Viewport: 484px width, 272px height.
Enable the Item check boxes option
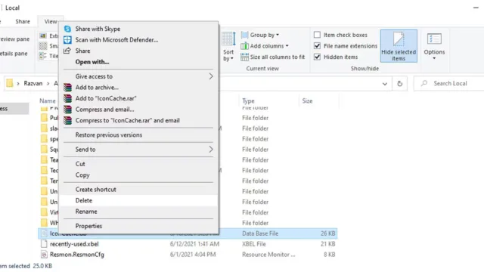coord(317,35)
